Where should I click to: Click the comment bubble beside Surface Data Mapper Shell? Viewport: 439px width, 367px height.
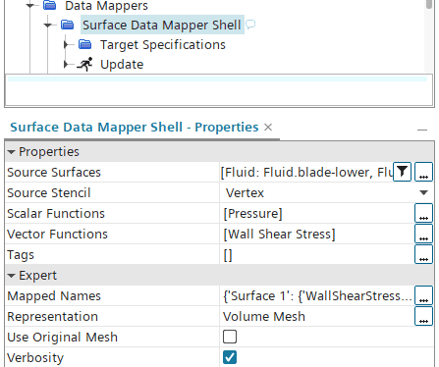point(250,25)
